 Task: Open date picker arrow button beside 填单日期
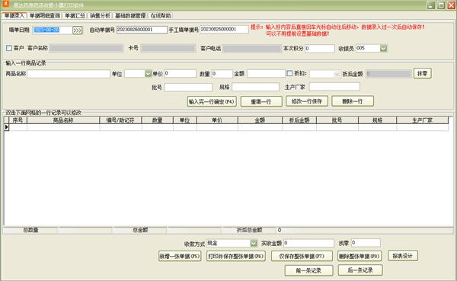coord(77,30)
